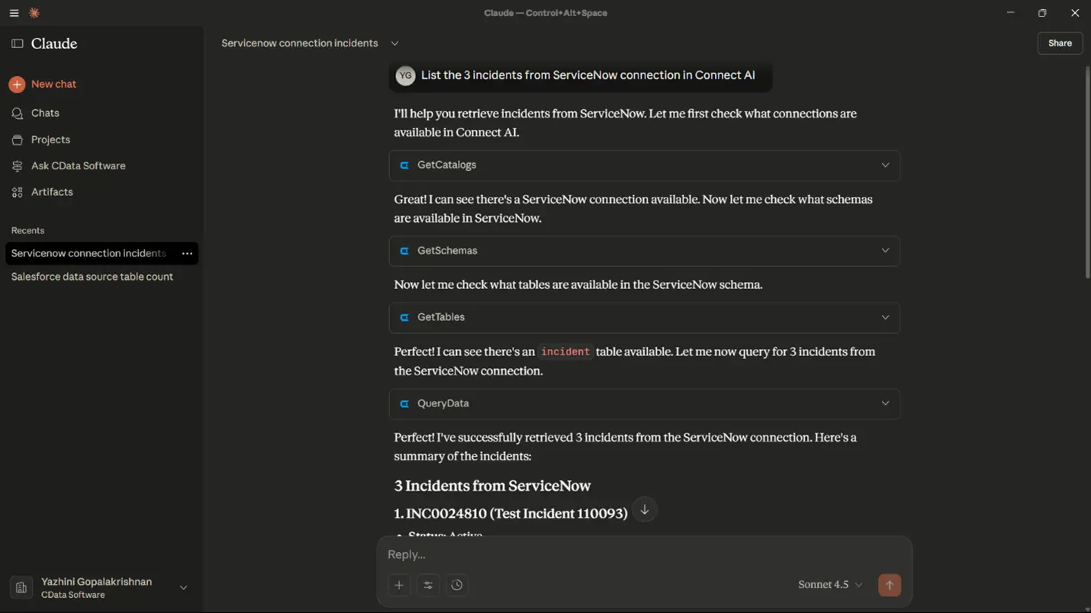
Task: Expand the Yazhini Gopalakrishnan account menu
Action: 183,587
